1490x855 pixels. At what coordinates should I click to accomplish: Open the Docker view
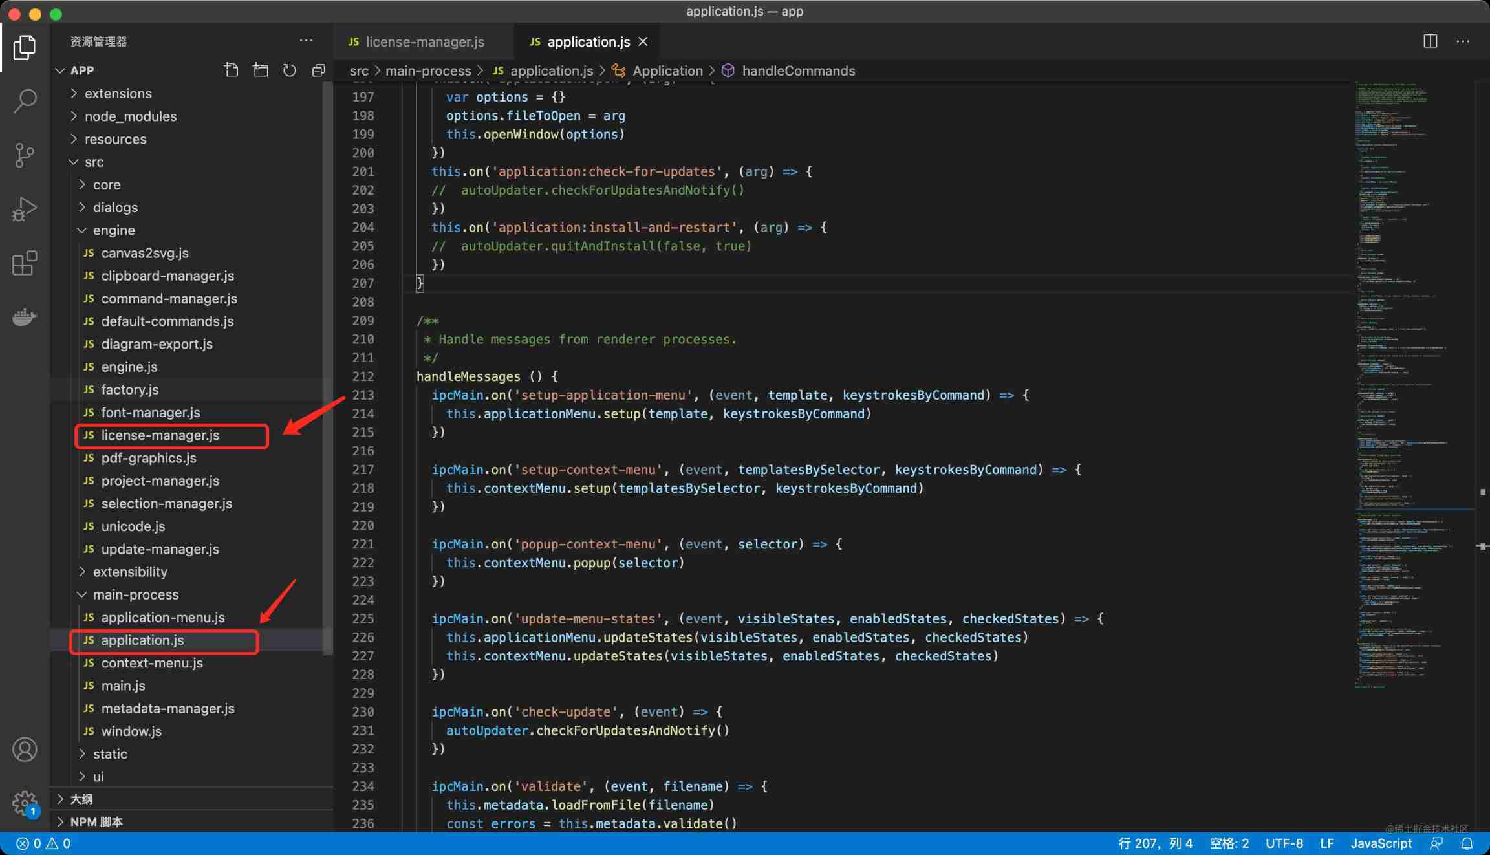click(x=25, y=317)
